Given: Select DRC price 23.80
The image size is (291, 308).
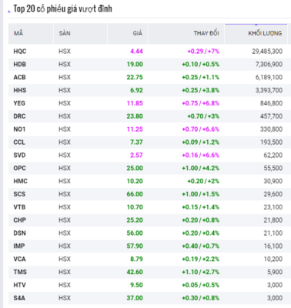Looking at the screenshot, I should [135, 116].
